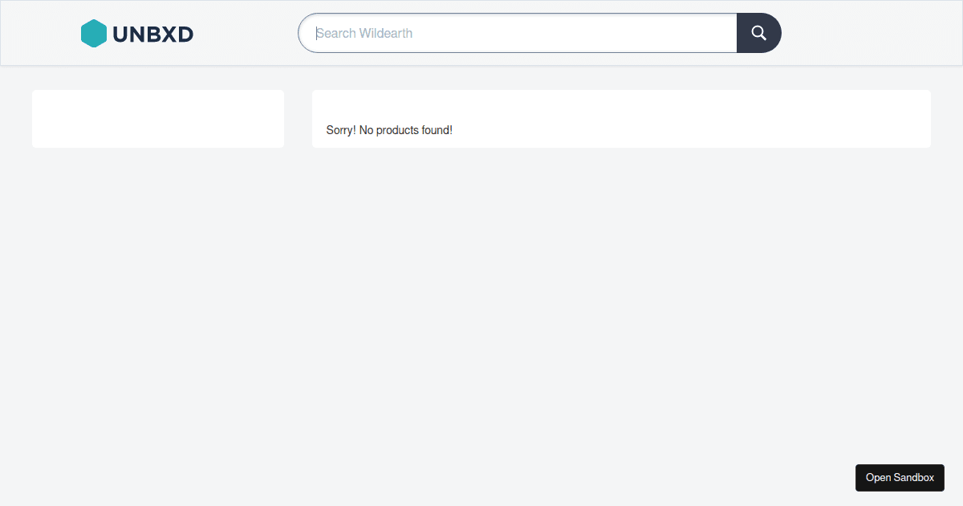Click the no-results card containing the sorry message
The image size is (963, 506).
620,118
